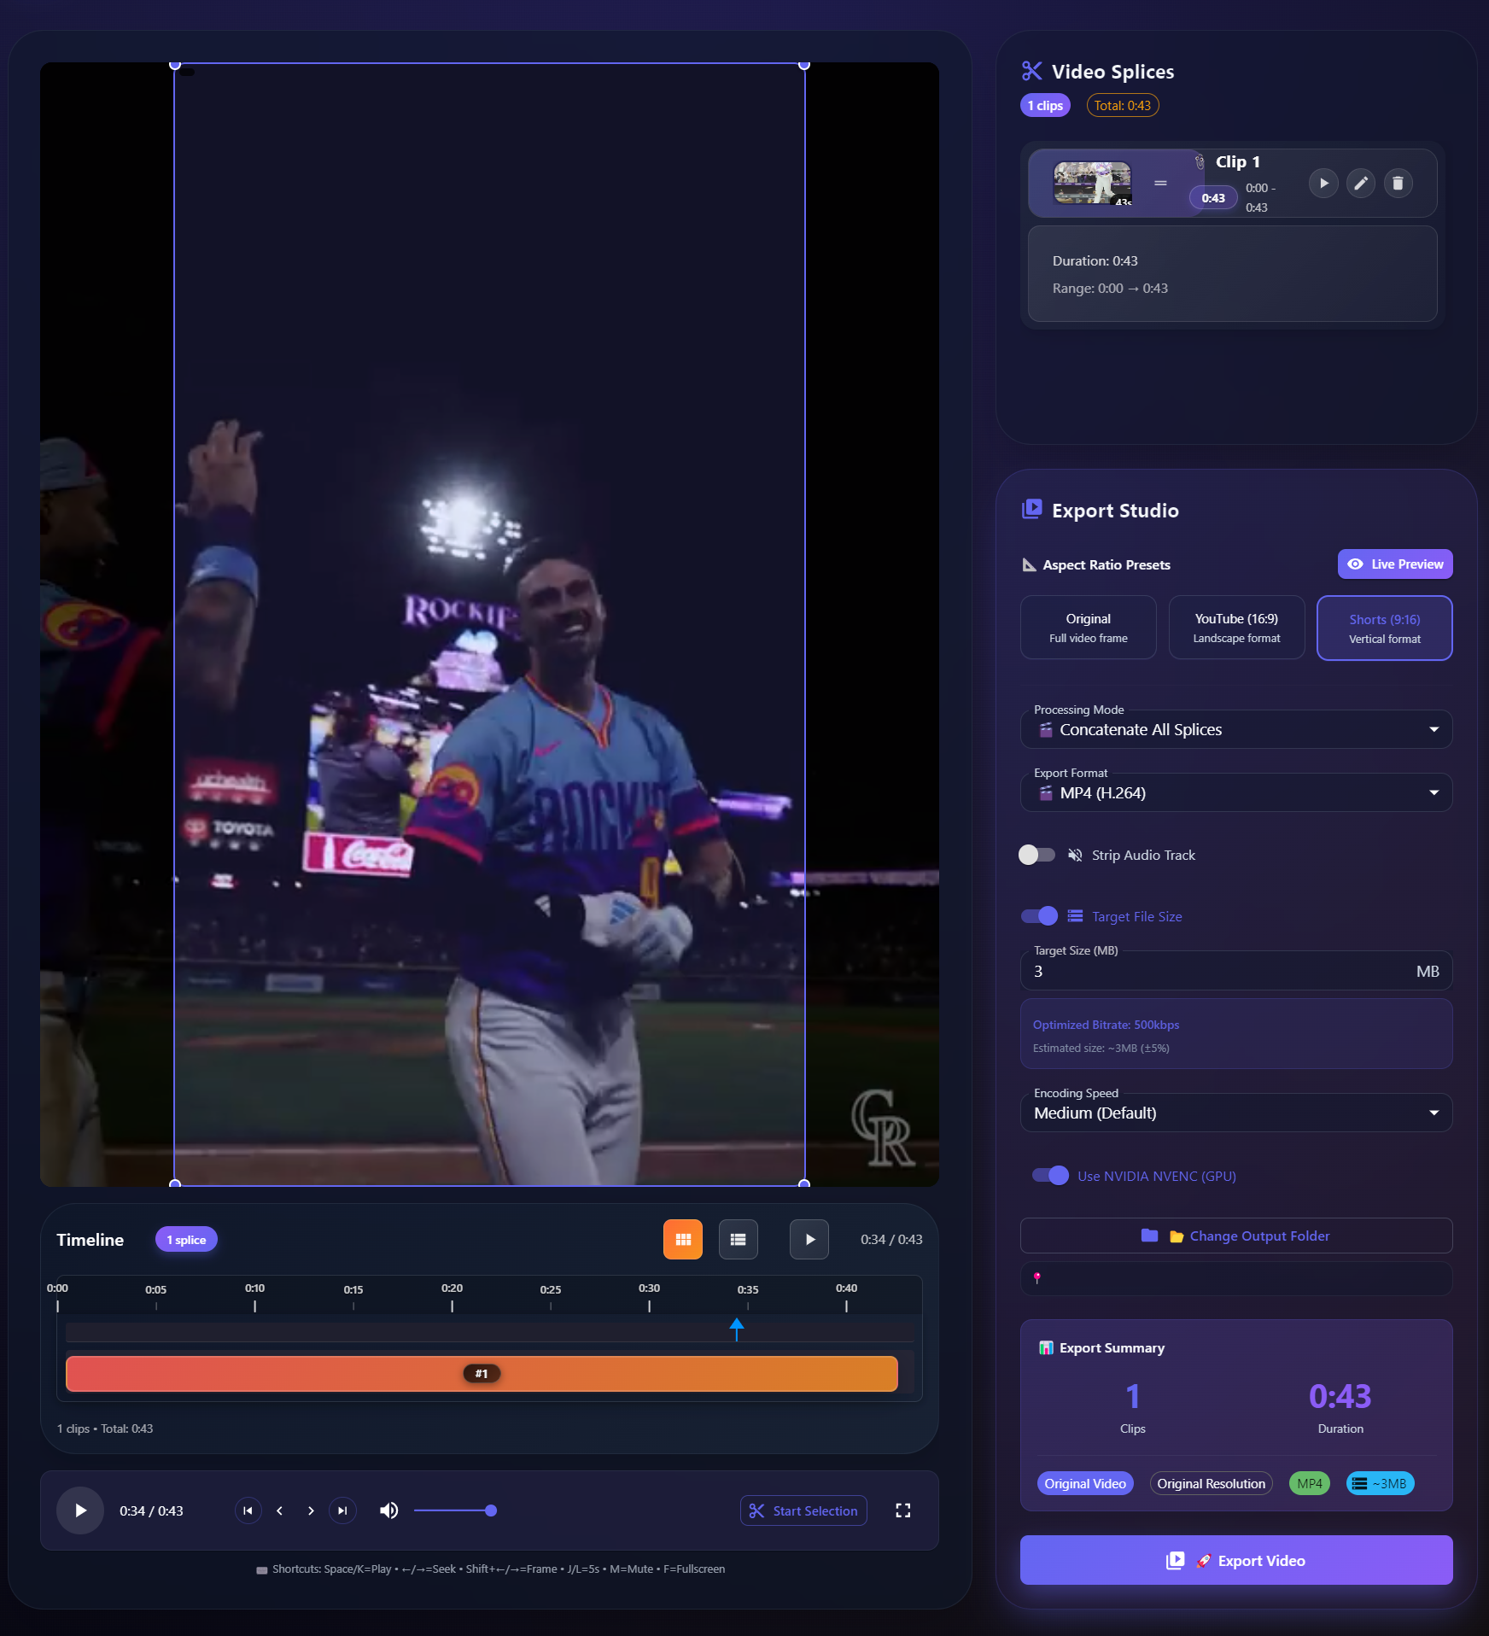Disable Target File Size switch
1489x1636 pixels.
point(1039,916)
